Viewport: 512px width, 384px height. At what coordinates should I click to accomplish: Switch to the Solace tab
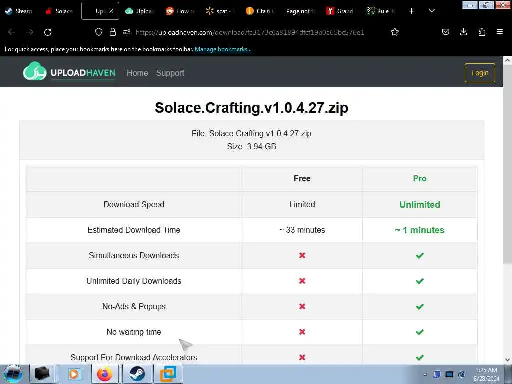click(x=60, y=11)
